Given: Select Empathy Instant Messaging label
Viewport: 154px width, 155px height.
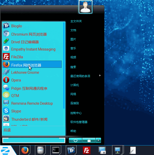Looking at the screenshot, I should [33, 49].
